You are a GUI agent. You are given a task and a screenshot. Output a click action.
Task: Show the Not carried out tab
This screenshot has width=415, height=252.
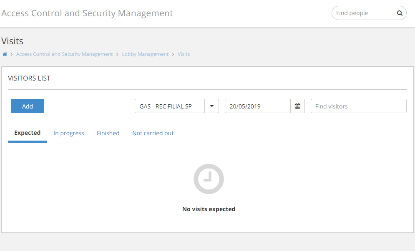tap(153, 134)
